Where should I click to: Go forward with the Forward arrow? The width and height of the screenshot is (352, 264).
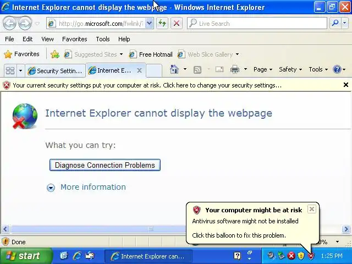(x=25, y=23)
